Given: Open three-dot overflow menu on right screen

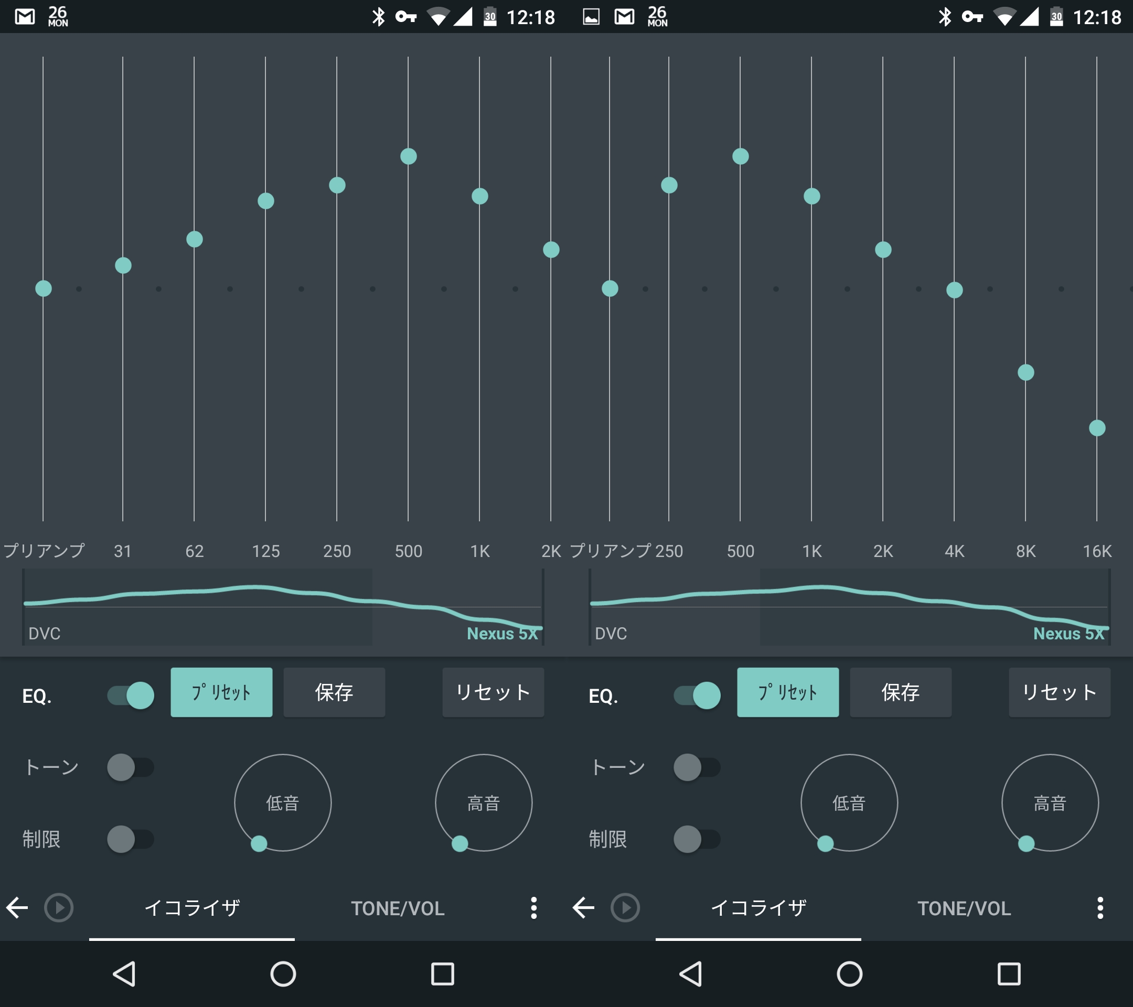Looking at the screenshot, I should 1100,908.
